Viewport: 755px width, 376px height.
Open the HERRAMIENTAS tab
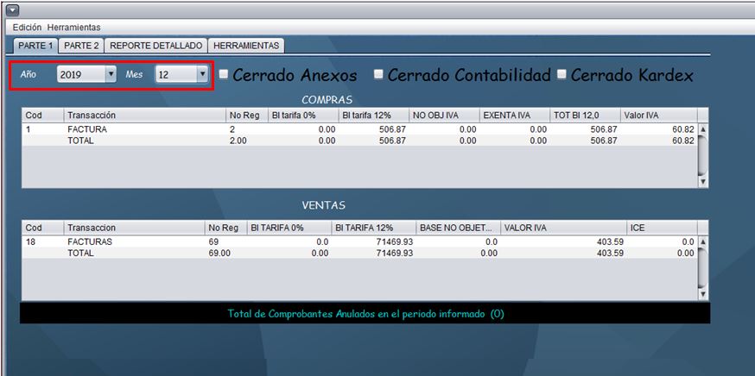coord(246,45)
